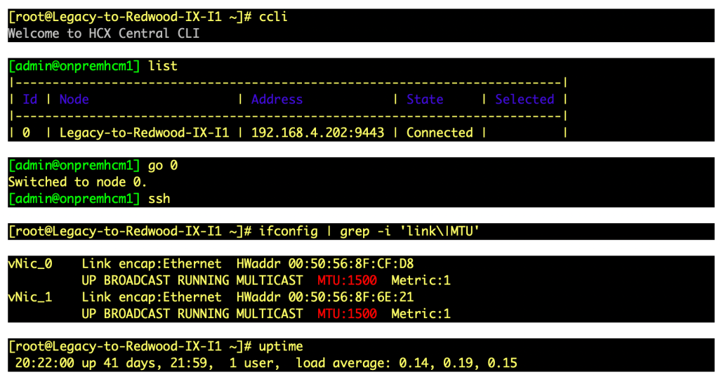The image size is (719, 377).
Task: Select the 'Selected' column header
Action: pos(524,99)
